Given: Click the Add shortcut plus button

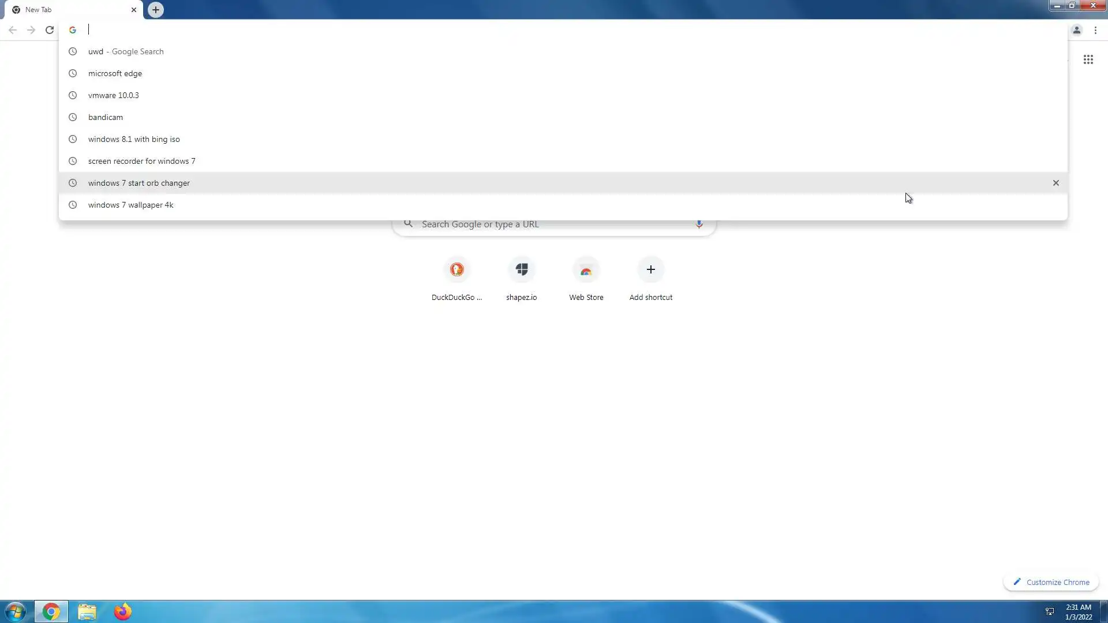Looking at the screenshot, I should tap(650, 270).
